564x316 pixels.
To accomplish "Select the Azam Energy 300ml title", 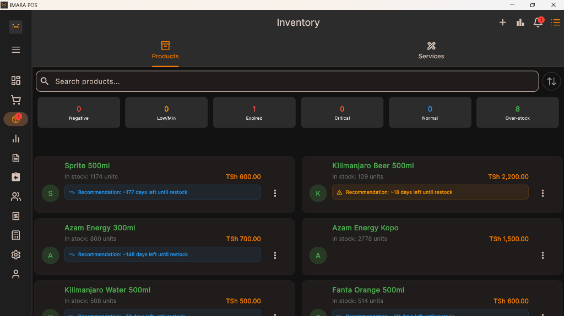I will [x=100, y=228].
